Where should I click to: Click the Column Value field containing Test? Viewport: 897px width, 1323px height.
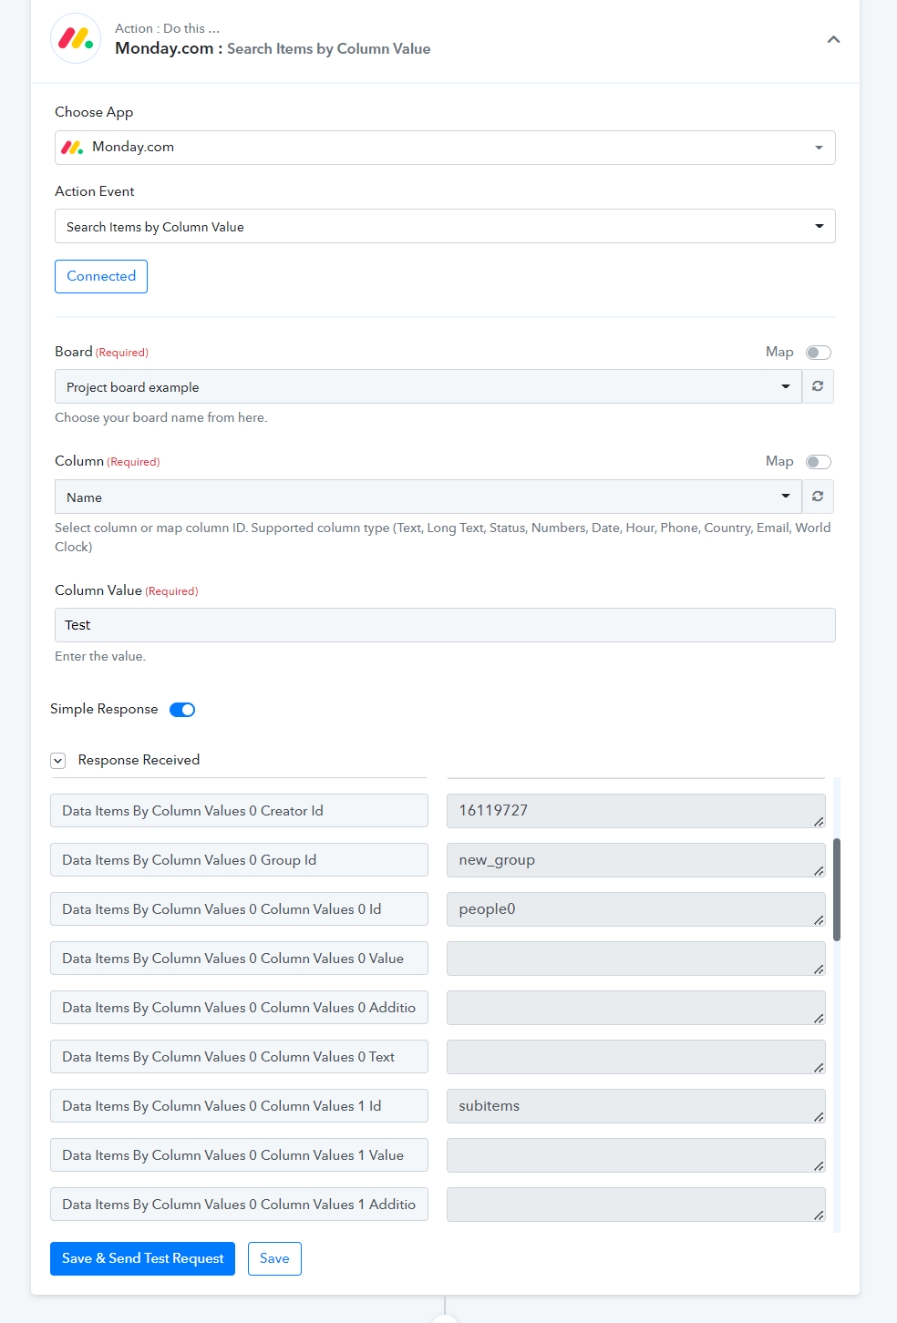tap(445, 625)
